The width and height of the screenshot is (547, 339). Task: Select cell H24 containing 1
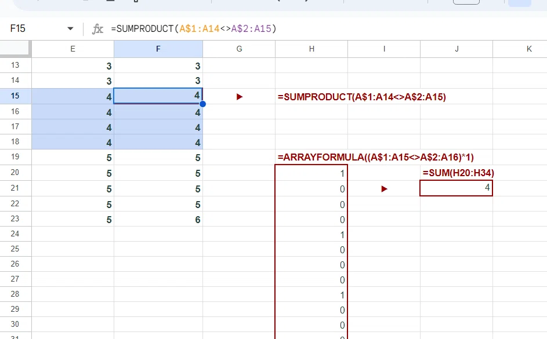[311, 234]
